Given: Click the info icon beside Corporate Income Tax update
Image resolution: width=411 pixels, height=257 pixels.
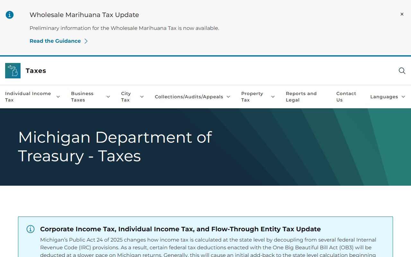Looking at the screenshot, I should click(x=31, y=229).
